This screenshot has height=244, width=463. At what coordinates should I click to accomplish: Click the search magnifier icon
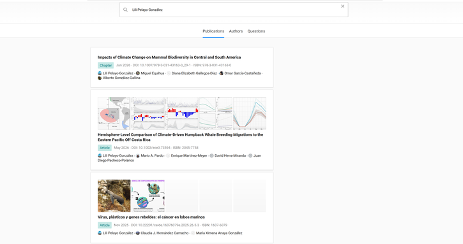click(x=126, y=10)
